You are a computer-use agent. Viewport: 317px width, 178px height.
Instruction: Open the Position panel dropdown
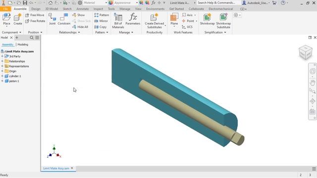pos(35,32)
